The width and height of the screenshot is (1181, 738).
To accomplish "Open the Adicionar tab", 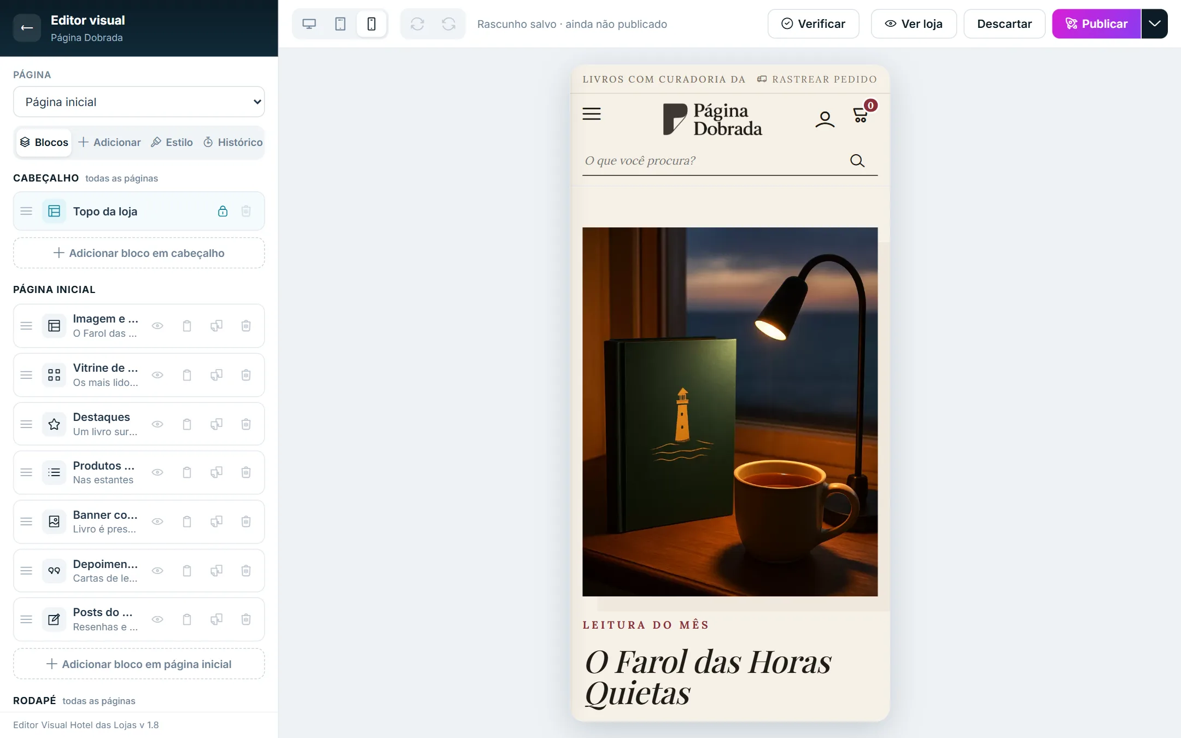I will pyautogui.click(x=109, y=142).
